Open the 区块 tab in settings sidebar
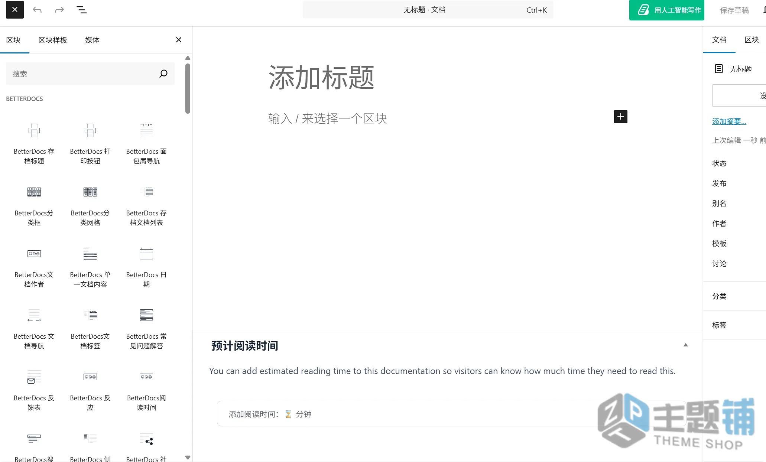Viewport: 766px width, 462px height. (x=752, y=40)
